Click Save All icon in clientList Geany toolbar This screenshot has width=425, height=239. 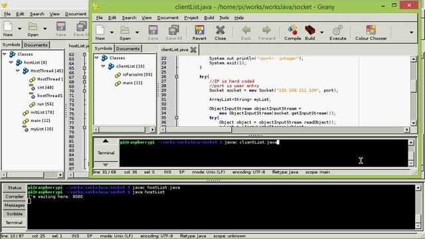(173, 30)
